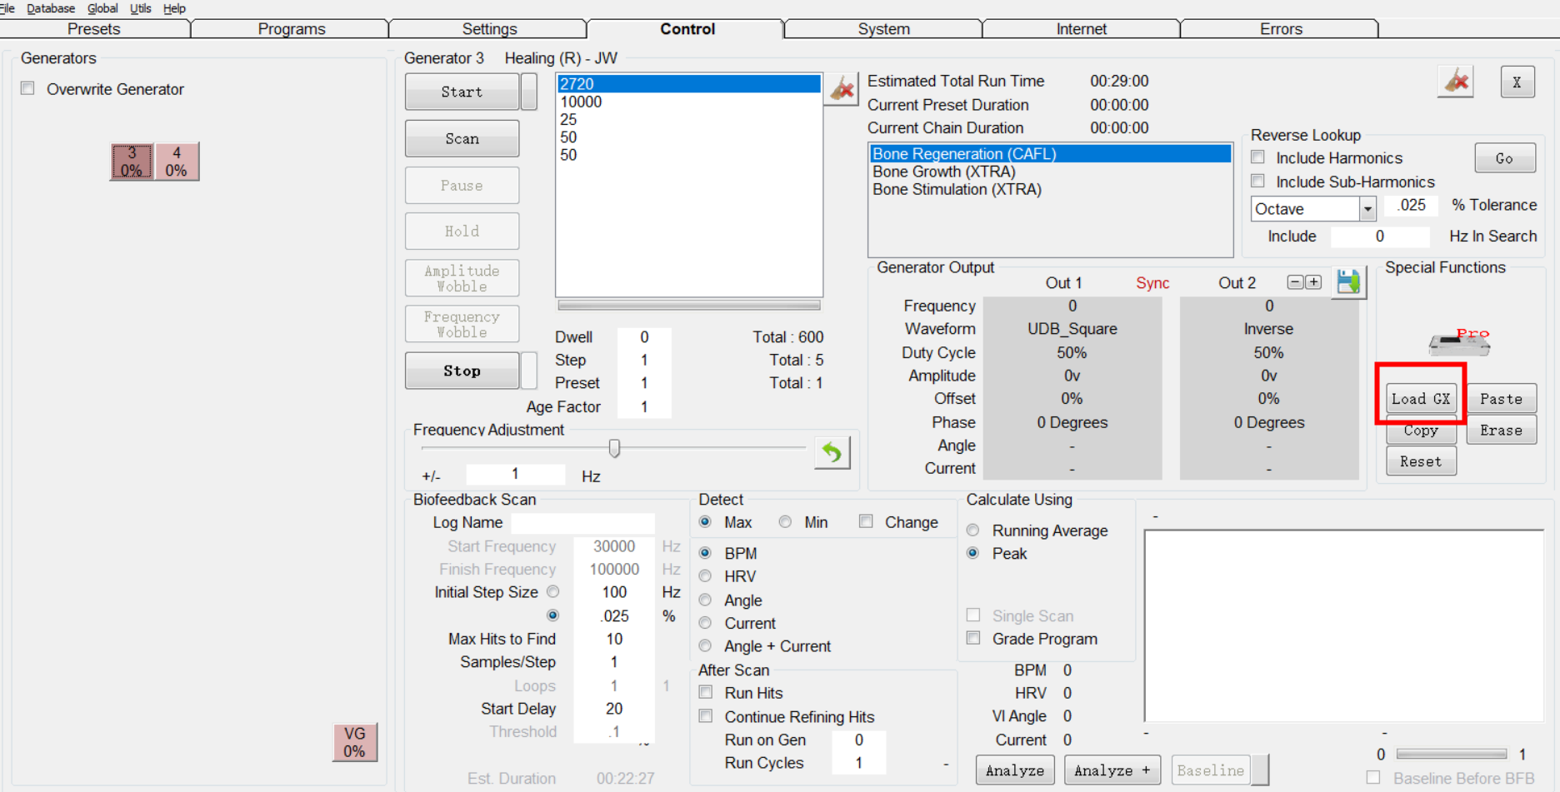Open the Database menu
Viewport: 1560px width, 792px height.
[50, 8]
